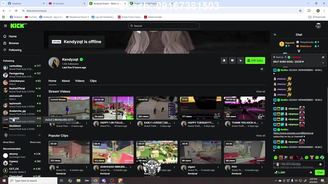Image resolution: width=328 pixels, height=184 pixels.
Task: Click the green Kick logo
Action: (18, 26)
